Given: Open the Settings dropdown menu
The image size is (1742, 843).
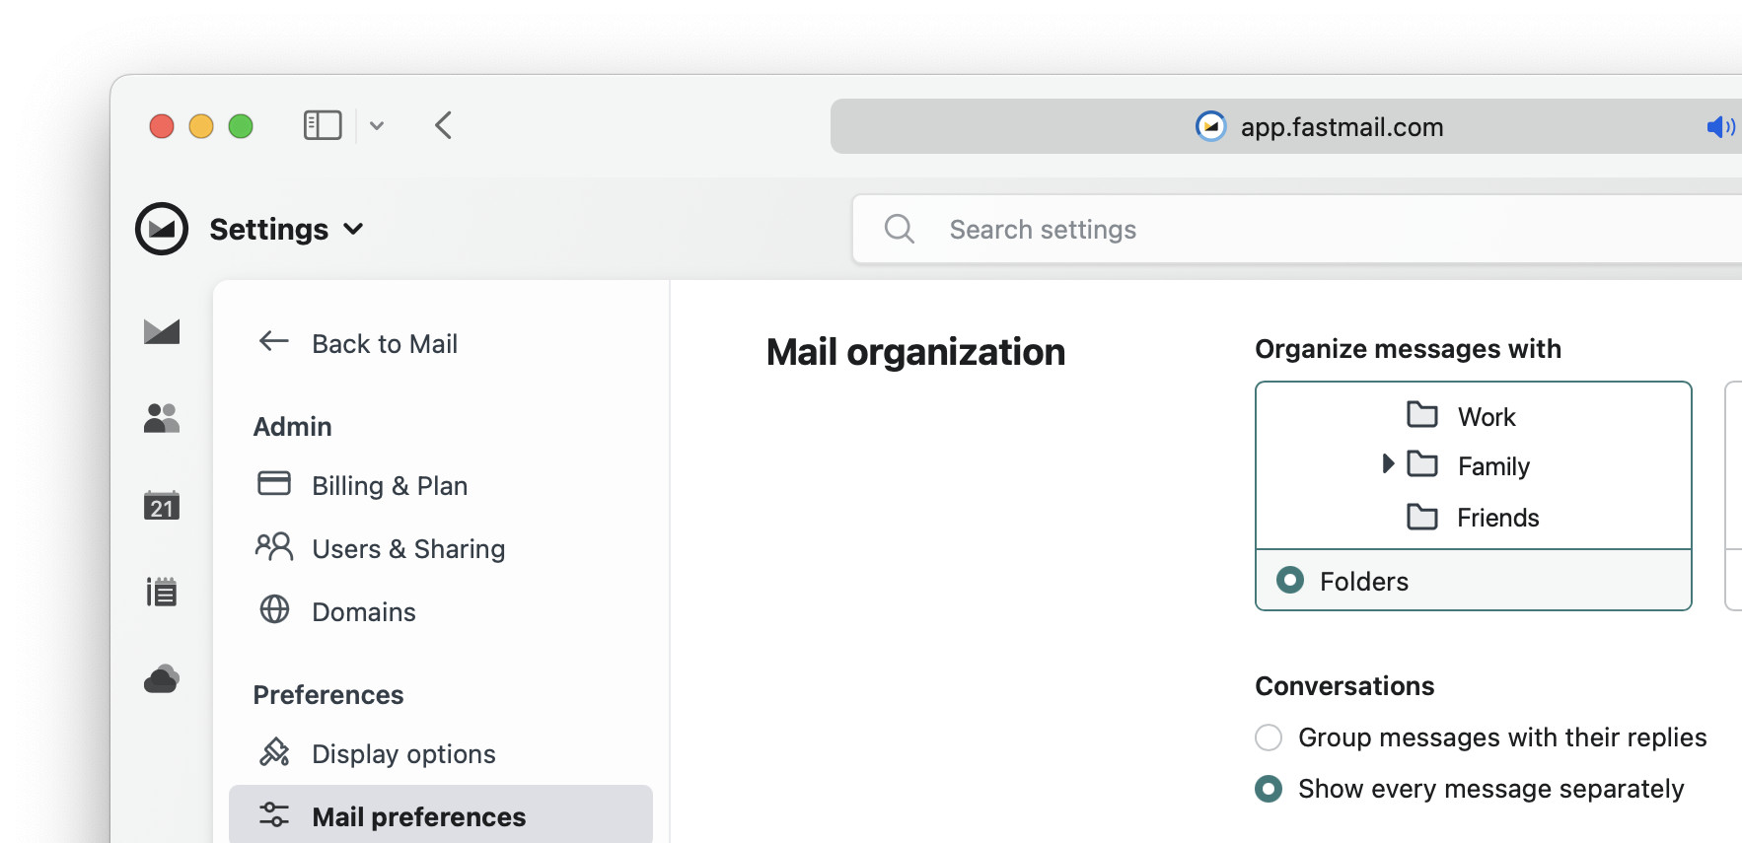Looking at the screenshot, I should 286,229.
